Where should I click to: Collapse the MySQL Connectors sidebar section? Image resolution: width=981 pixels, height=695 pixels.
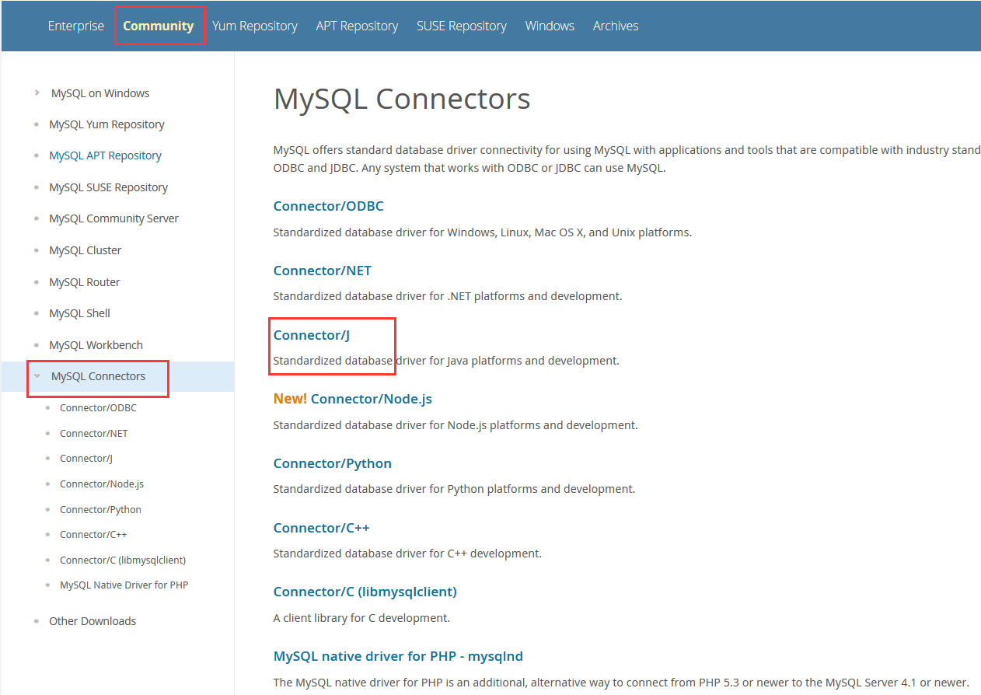97,375
